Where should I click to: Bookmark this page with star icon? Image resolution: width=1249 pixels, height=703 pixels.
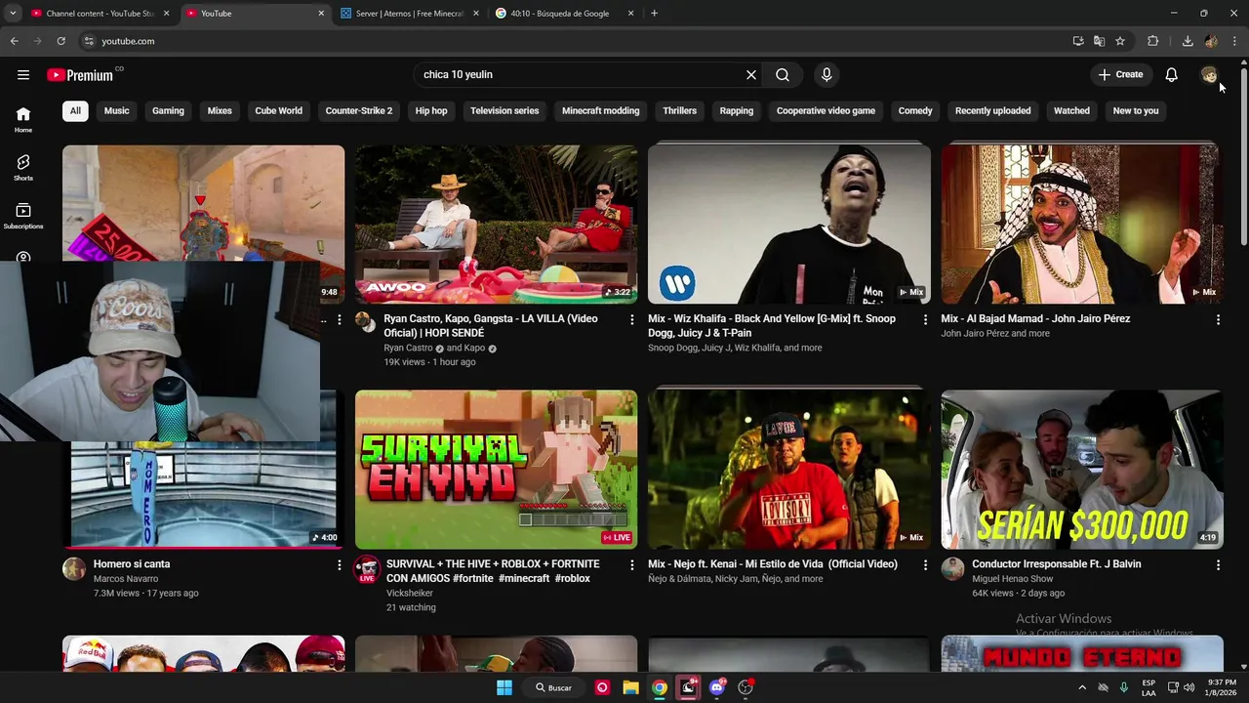point(1120,41)
